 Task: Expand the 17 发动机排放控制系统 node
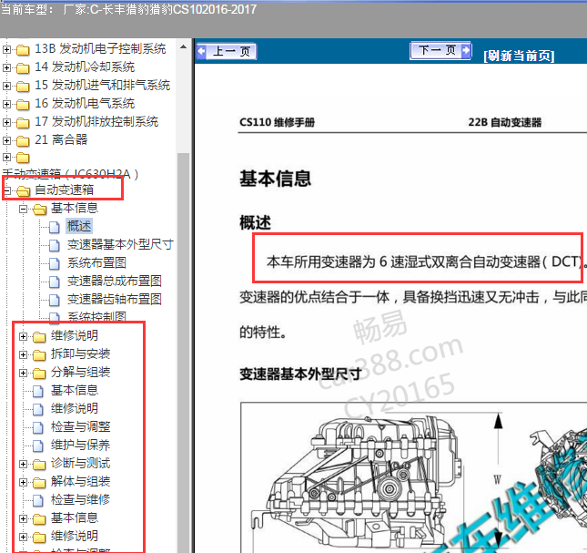6,122
